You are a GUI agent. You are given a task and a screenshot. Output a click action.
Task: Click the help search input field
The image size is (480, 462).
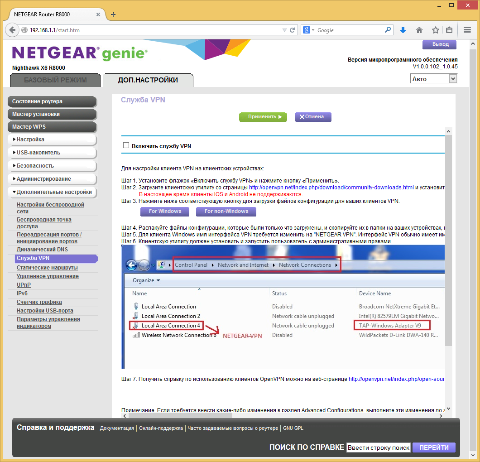pyautogui.click(x=379, y=448)
